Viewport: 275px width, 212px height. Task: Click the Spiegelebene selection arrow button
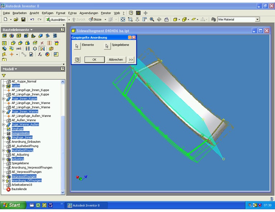(x=107, y=46)
